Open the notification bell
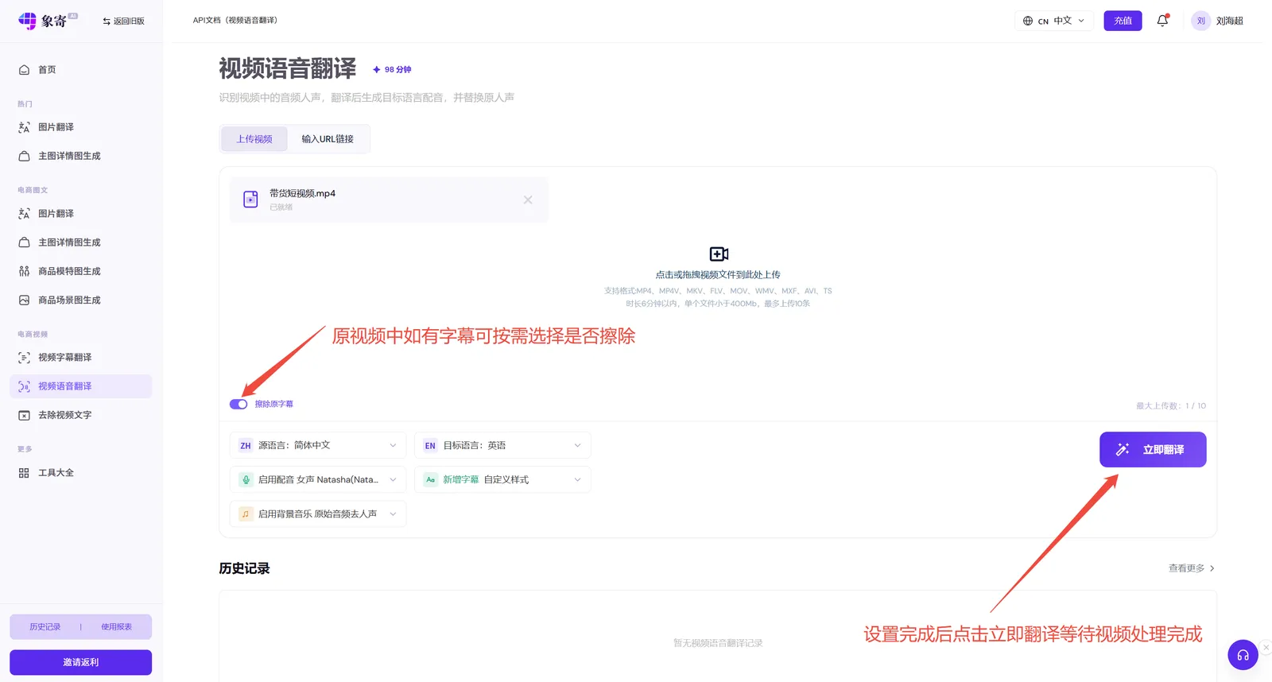 [1162, 21]
